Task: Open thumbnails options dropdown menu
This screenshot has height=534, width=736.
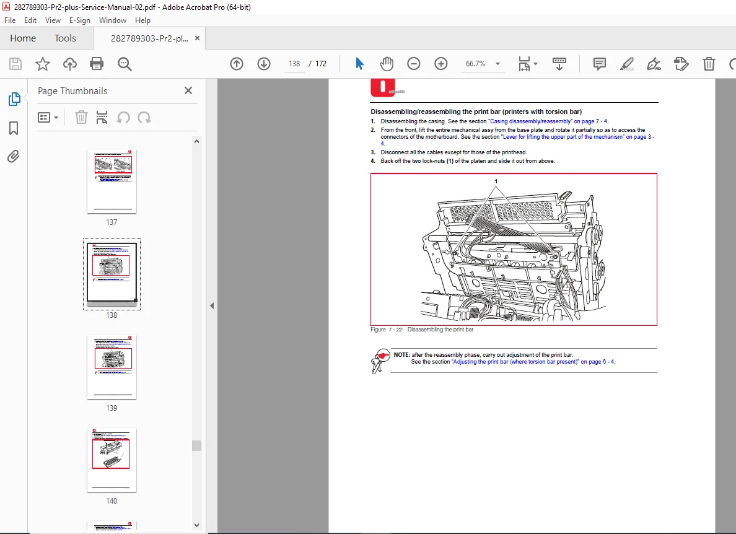Action: click(48, 117)
